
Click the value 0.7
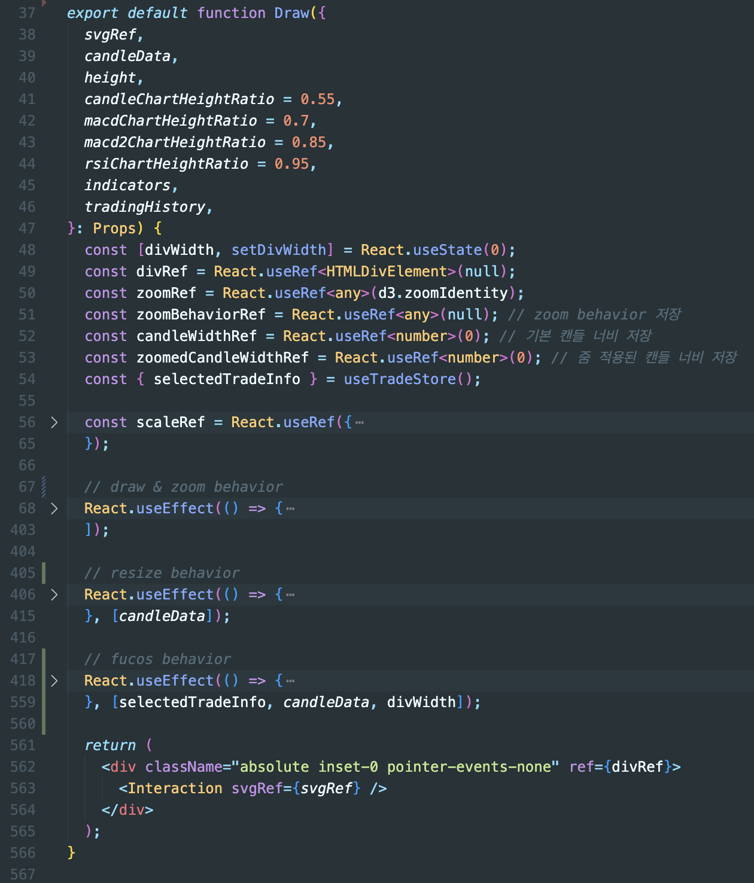(x=296, y=121)
